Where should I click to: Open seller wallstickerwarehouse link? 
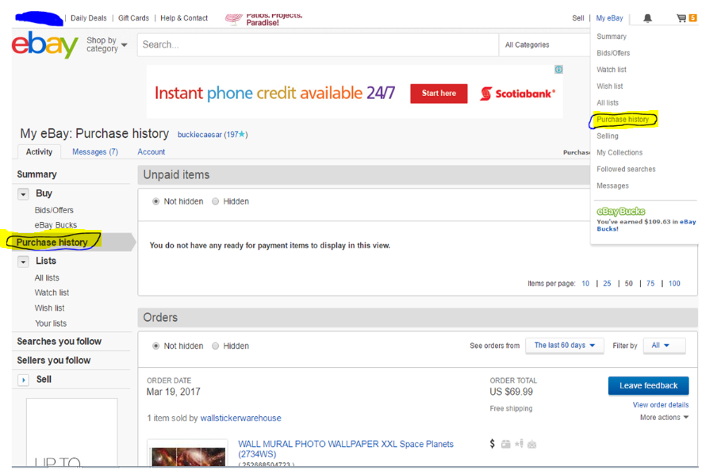click(x=241, y=418)
